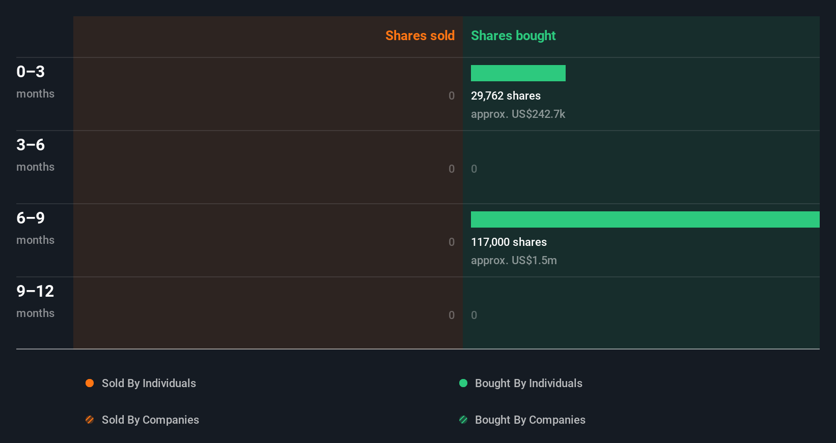
Task: Click the shares sold 0 in 6–9 months row
Action: click(452, 242)
